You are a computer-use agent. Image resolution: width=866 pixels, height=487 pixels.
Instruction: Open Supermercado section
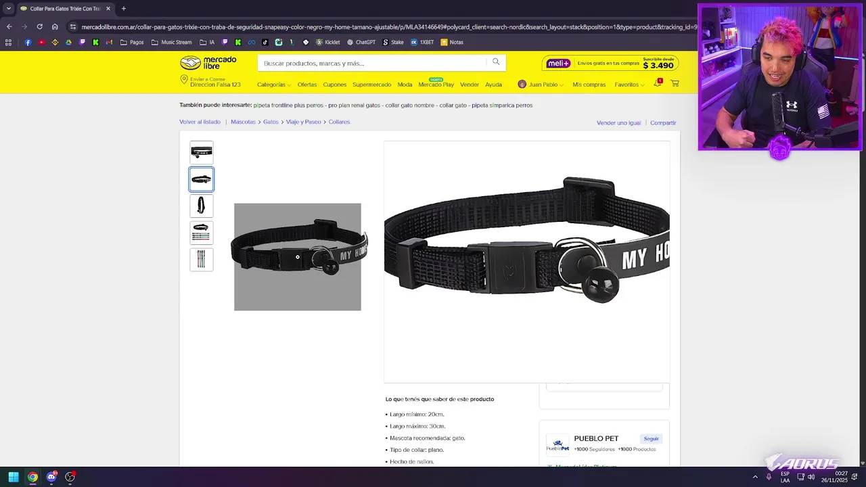(371, 85)
